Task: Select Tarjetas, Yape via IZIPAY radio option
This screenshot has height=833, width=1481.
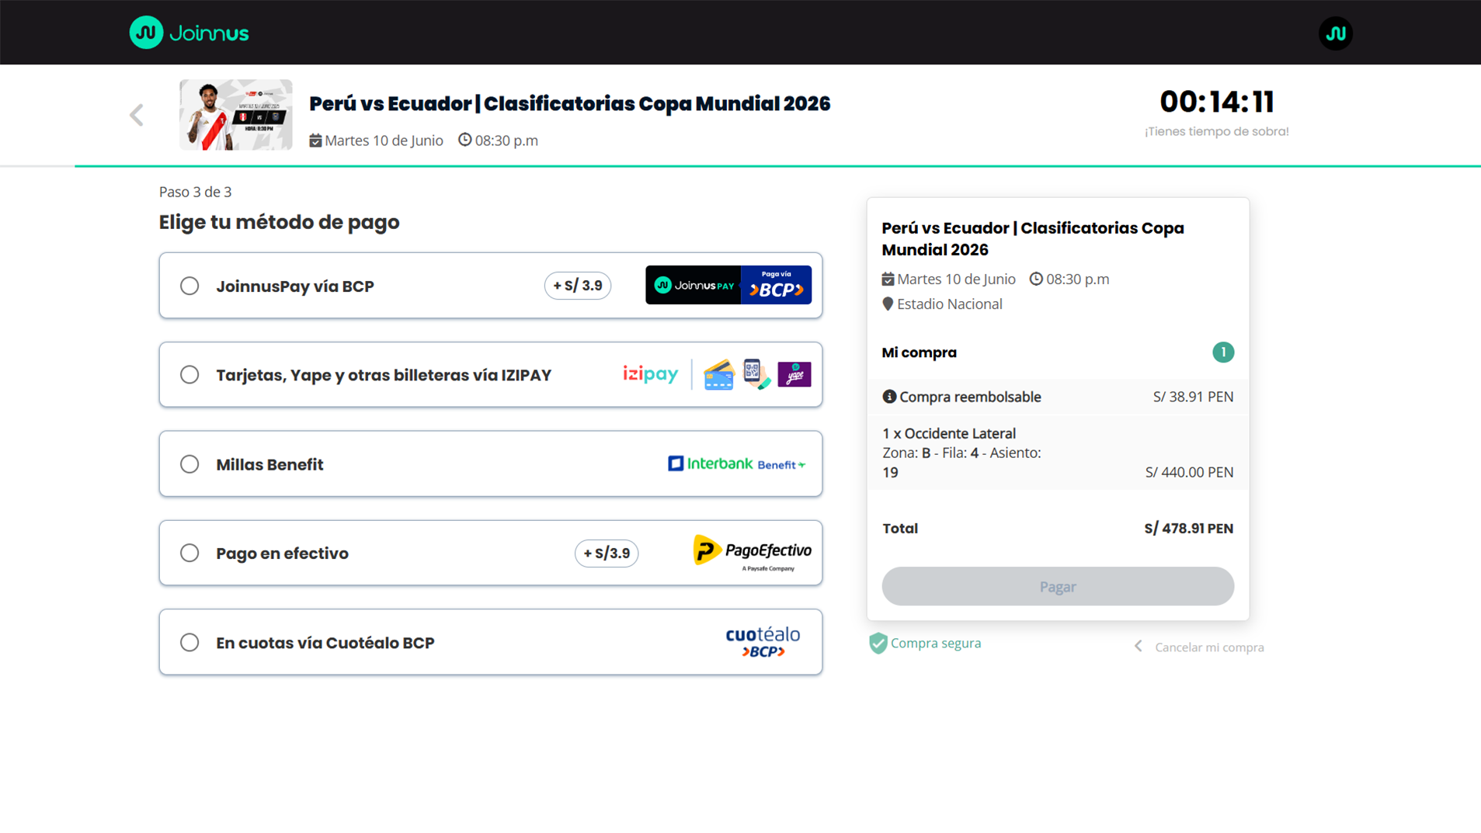Action: (189, 375)
